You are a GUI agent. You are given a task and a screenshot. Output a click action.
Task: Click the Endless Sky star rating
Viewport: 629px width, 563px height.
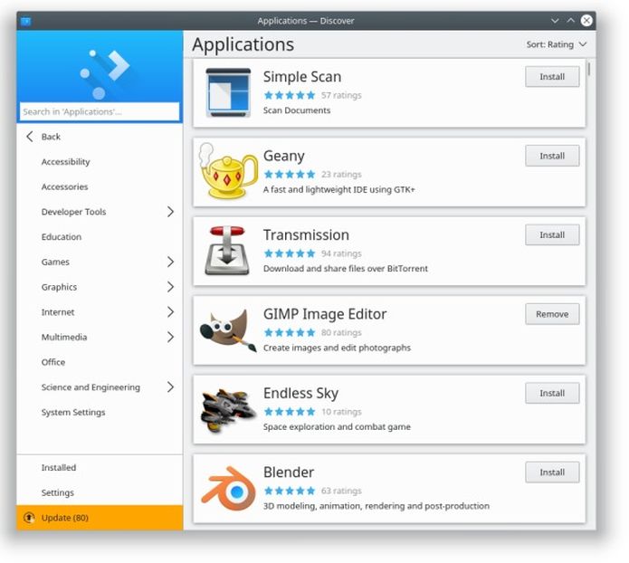(290, 411)
